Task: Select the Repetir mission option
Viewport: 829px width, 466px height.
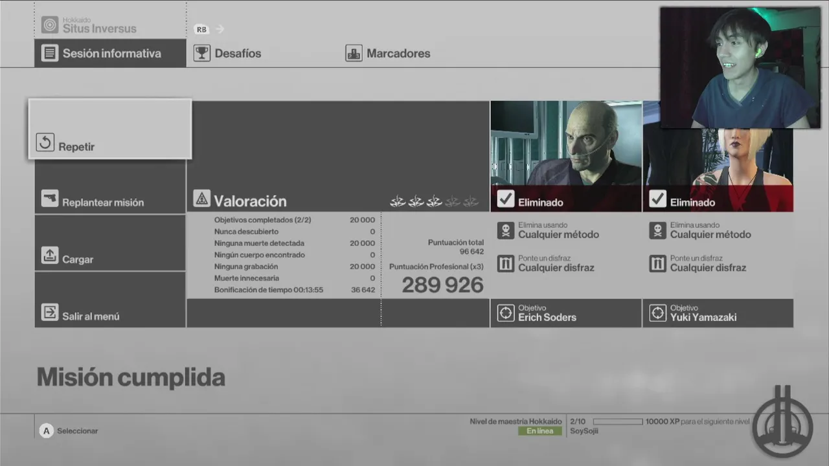Action: tap(110, 129)
